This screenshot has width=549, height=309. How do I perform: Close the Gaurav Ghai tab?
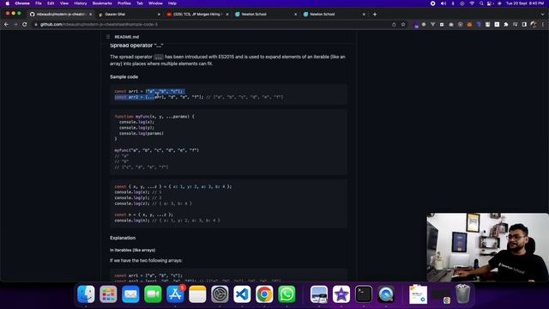pyautogui.click(x=159, y=15)
